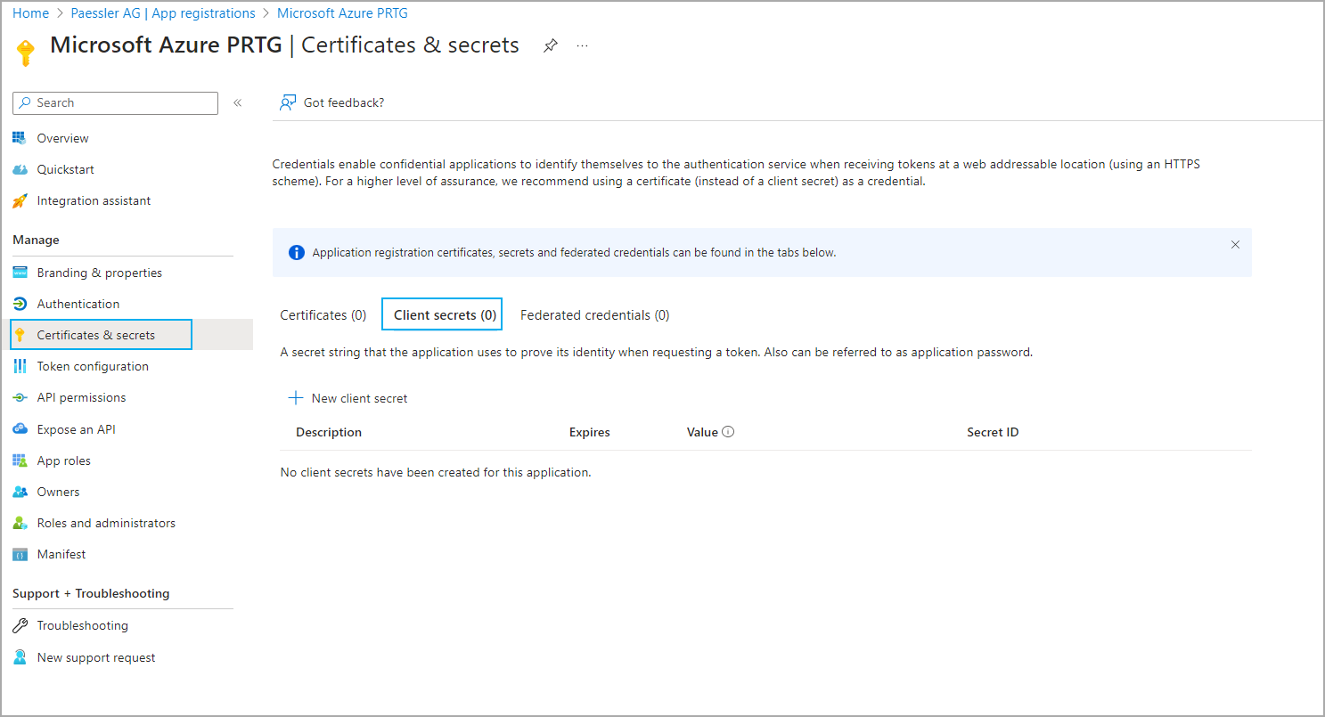This screenshot has width=1325, height=717.
Task: Click the Description column header
Action: 329,432
